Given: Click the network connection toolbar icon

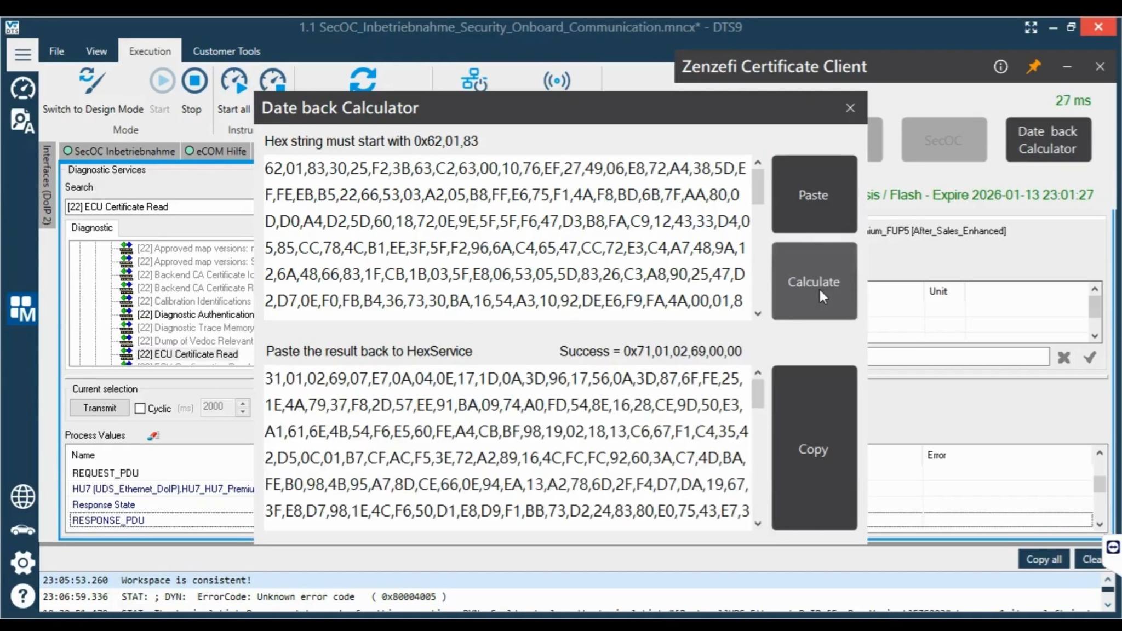Looking at the screenshot, I should tap(474, 80).
